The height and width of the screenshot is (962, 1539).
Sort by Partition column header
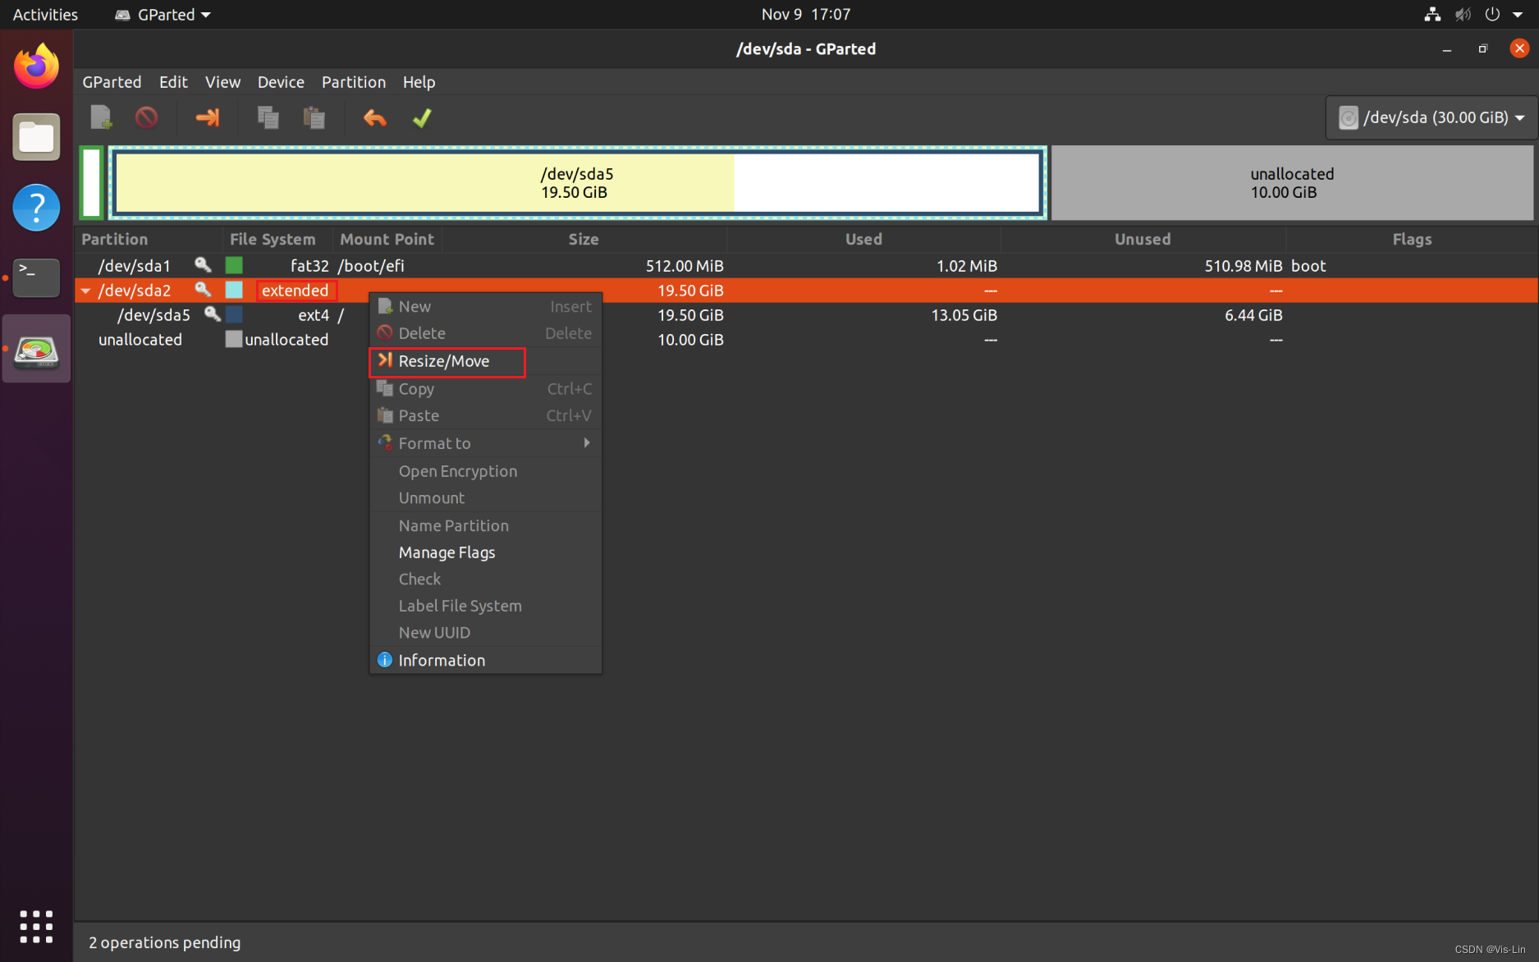click(x=149, y=239)
